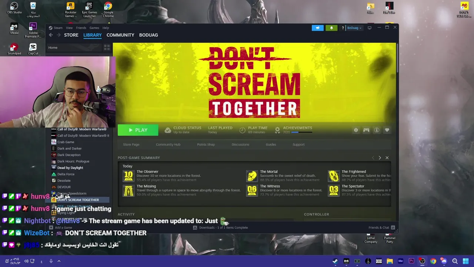Screen dimensions: 474x267
Task: Show next post-game summary page arrow
Action: coord(380,158)
